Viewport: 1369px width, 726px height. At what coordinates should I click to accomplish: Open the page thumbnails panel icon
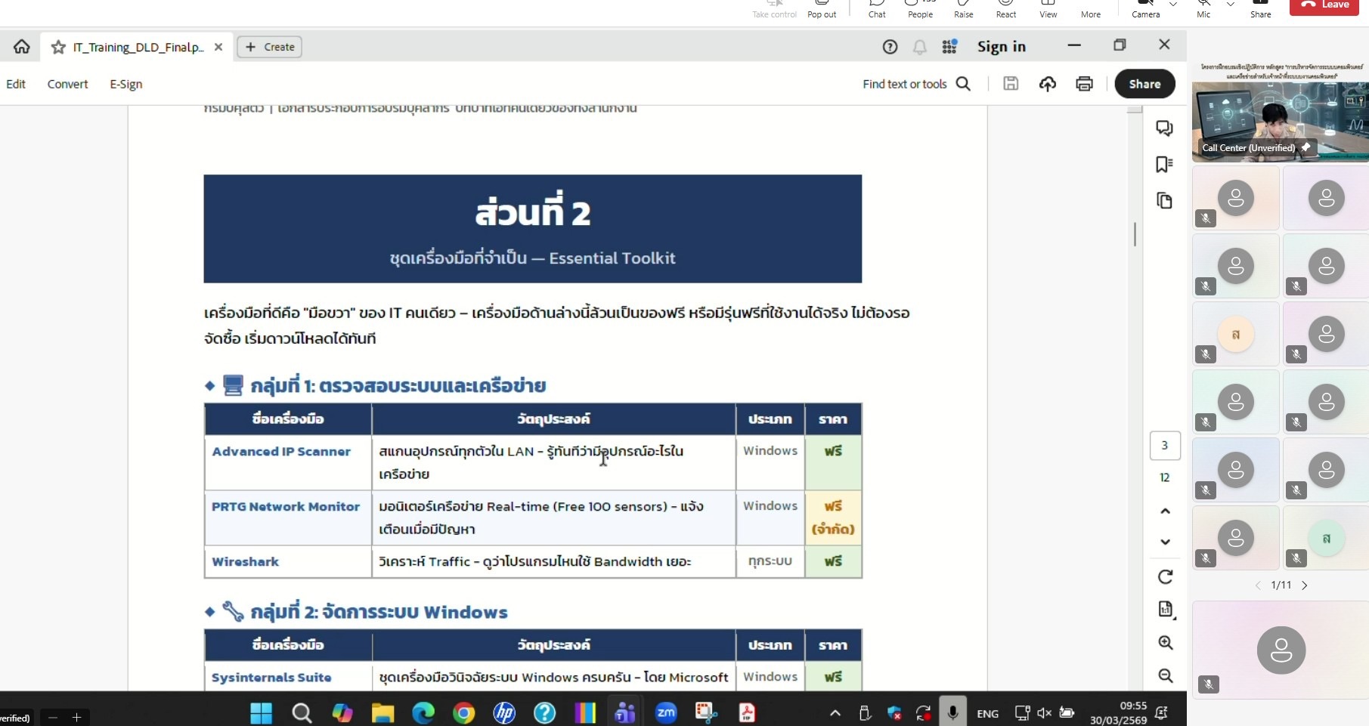pyautogui.click(x=1164, y=201)
